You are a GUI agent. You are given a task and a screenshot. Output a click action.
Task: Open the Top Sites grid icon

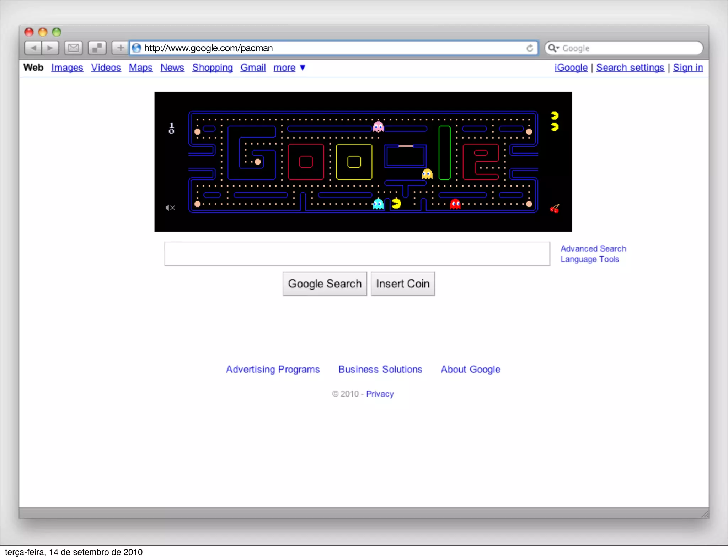click(97, 48)
